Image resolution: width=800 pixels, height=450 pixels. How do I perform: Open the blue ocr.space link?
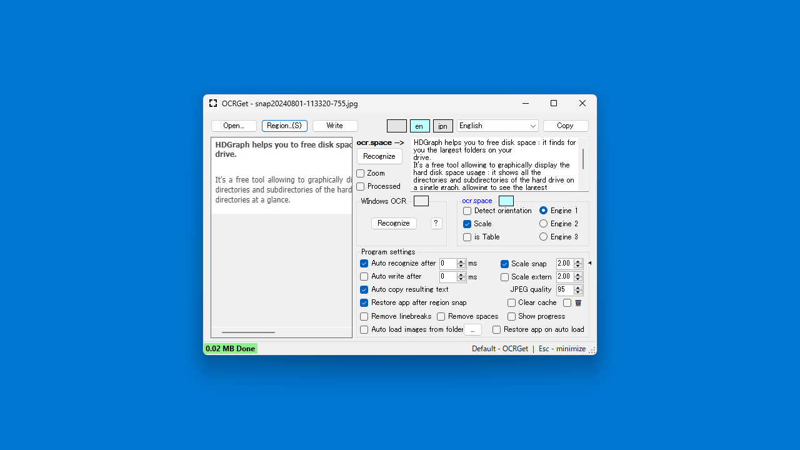coord(477,201)
